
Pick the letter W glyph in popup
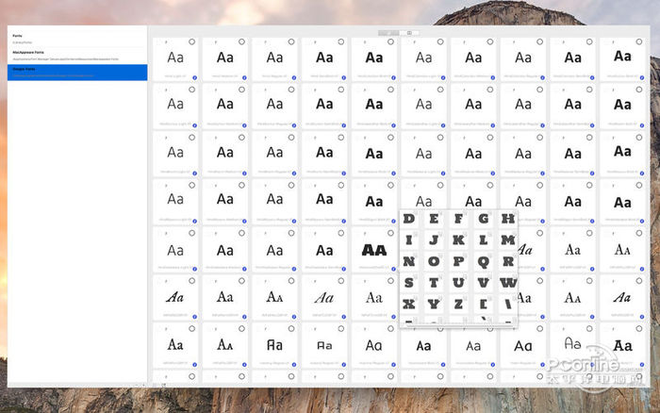(507, 282)
